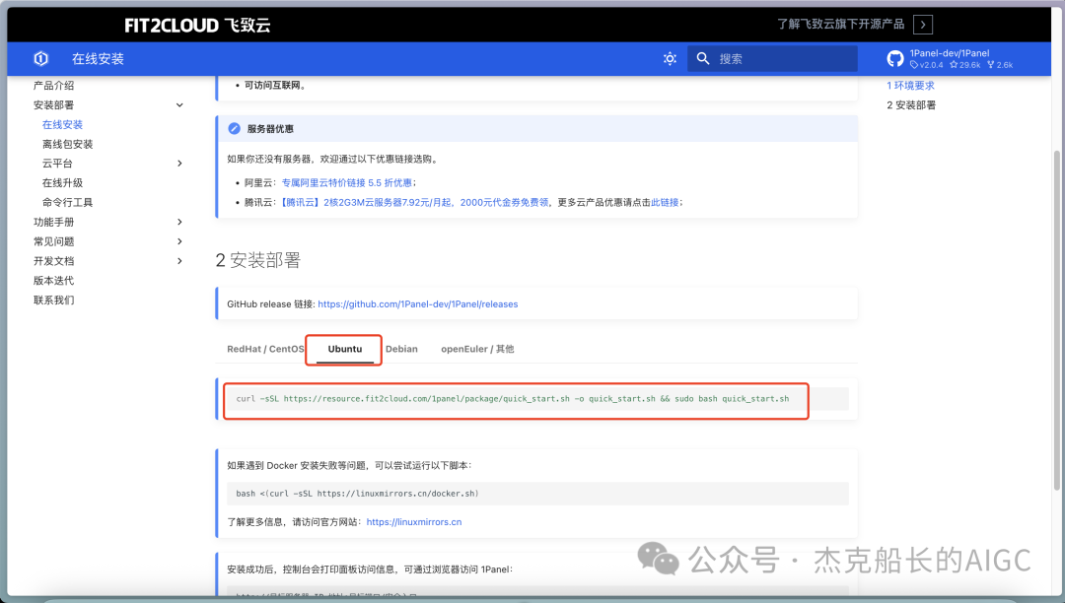Open 产品介绍 in the sidebar
The image size is (1065, 603).
(53, 86)
